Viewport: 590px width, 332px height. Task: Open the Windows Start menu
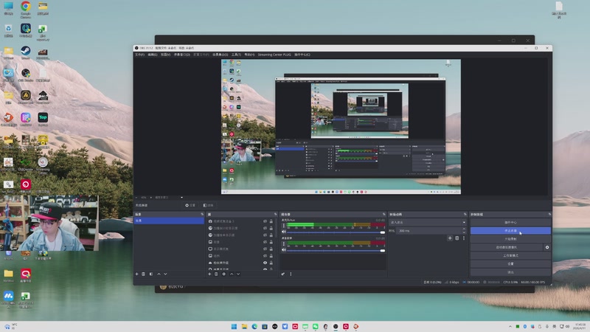point(234,326)
